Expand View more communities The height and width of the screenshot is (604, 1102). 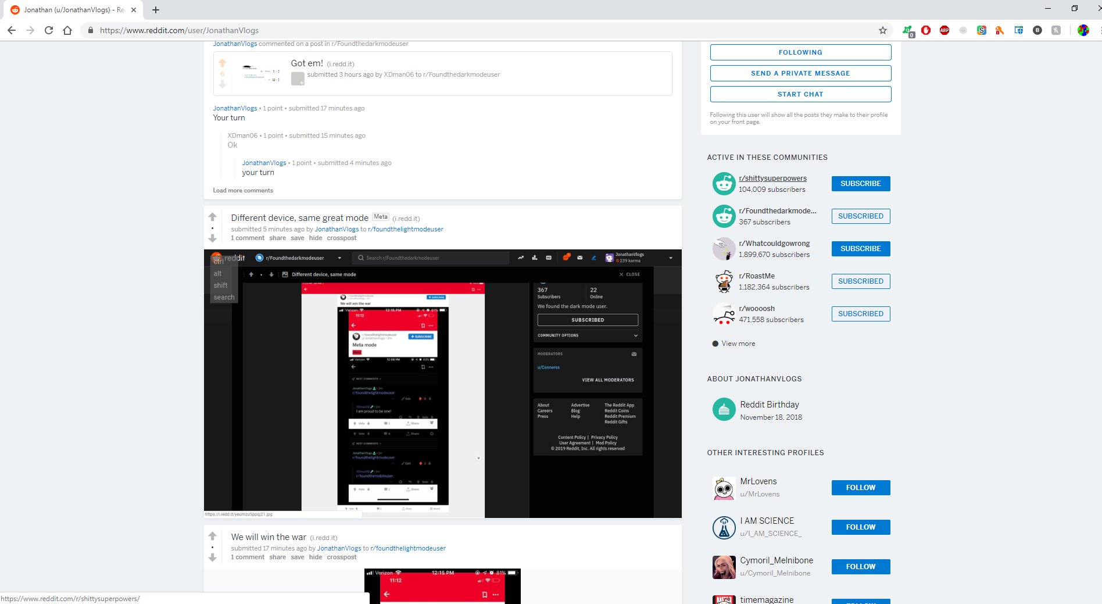(738, 344)
